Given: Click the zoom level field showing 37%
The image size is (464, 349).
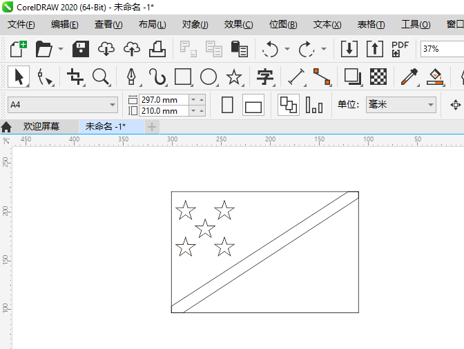Looking at the screenshot, I should coord(442,49).
